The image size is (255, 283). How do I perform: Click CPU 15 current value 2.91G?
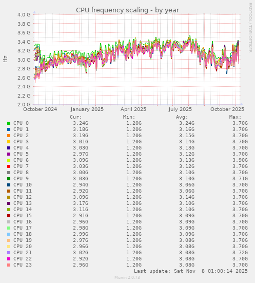coord(81,216)
